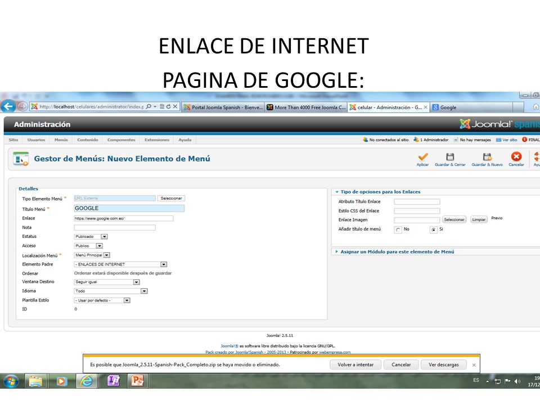Click the Estilo CSS del Enlace field
The image size is (540, 405).
(x=417, y=211)
